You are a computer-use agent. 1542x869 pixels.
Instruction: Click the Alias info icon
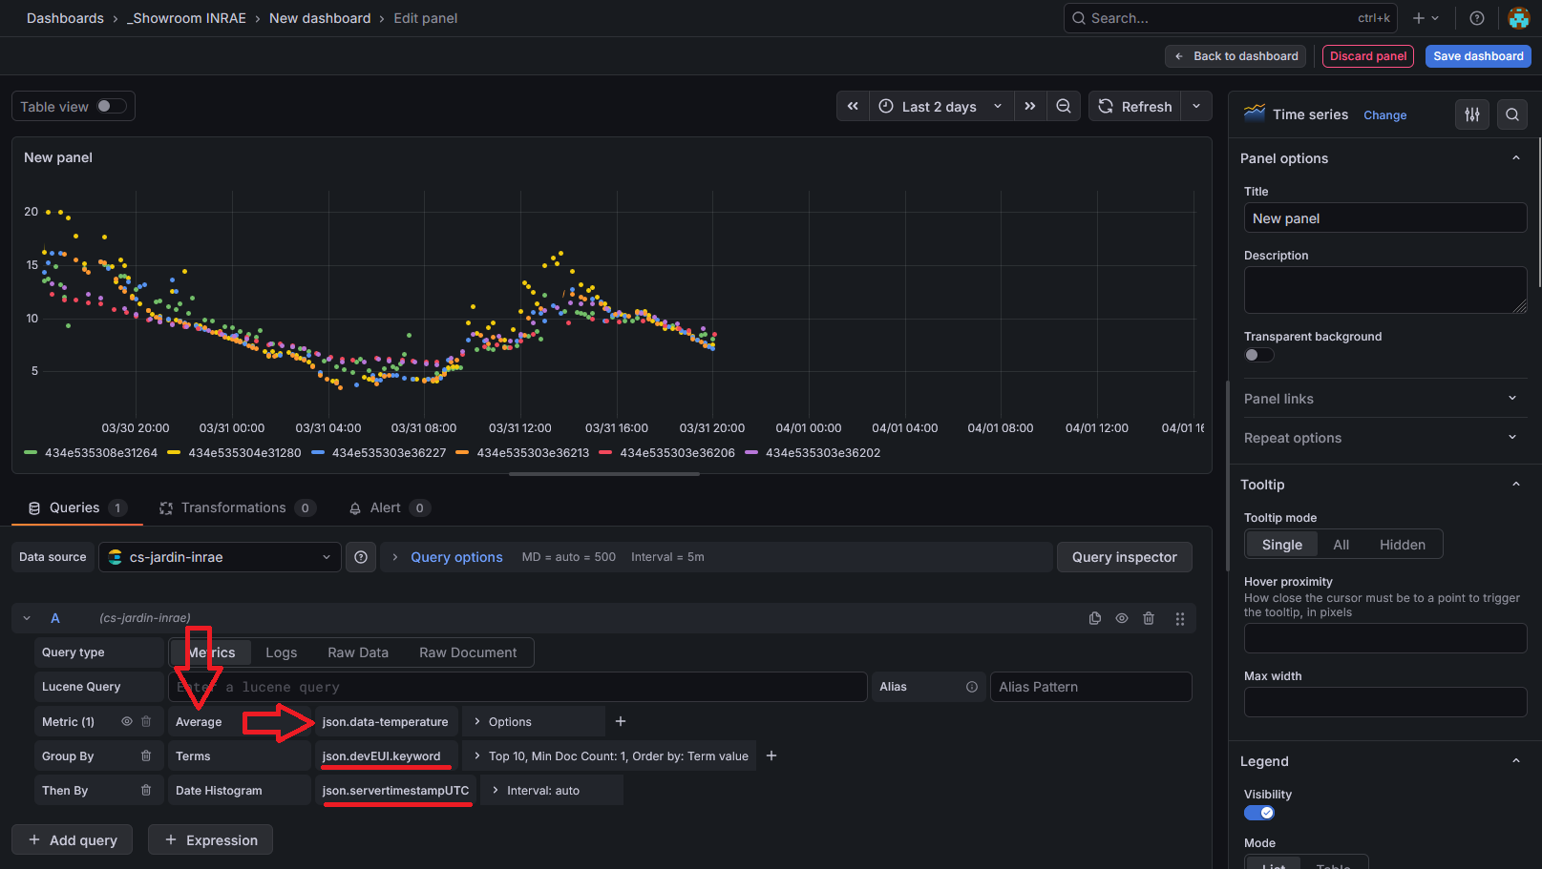point(972,687)
